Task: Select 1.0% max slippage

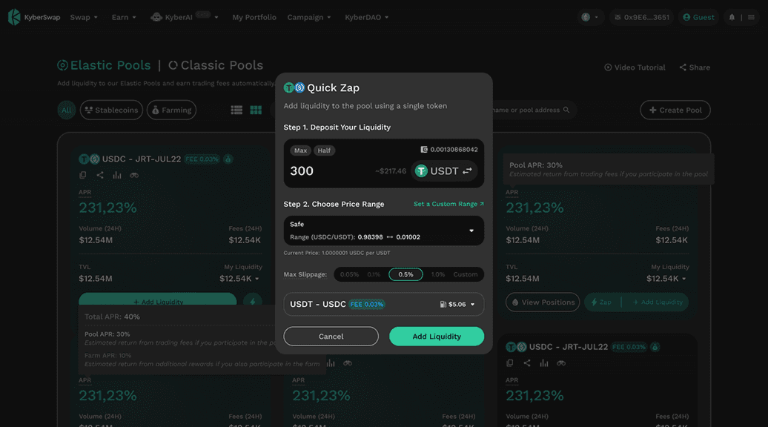Action: [x=438, y=274]
